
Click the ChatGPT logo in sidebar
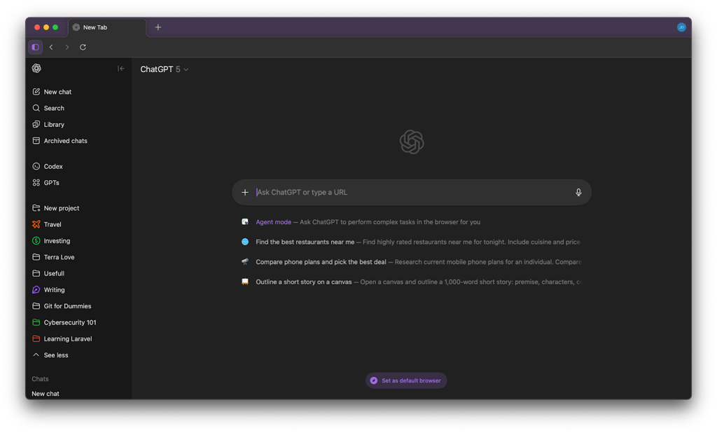[36, 68]
